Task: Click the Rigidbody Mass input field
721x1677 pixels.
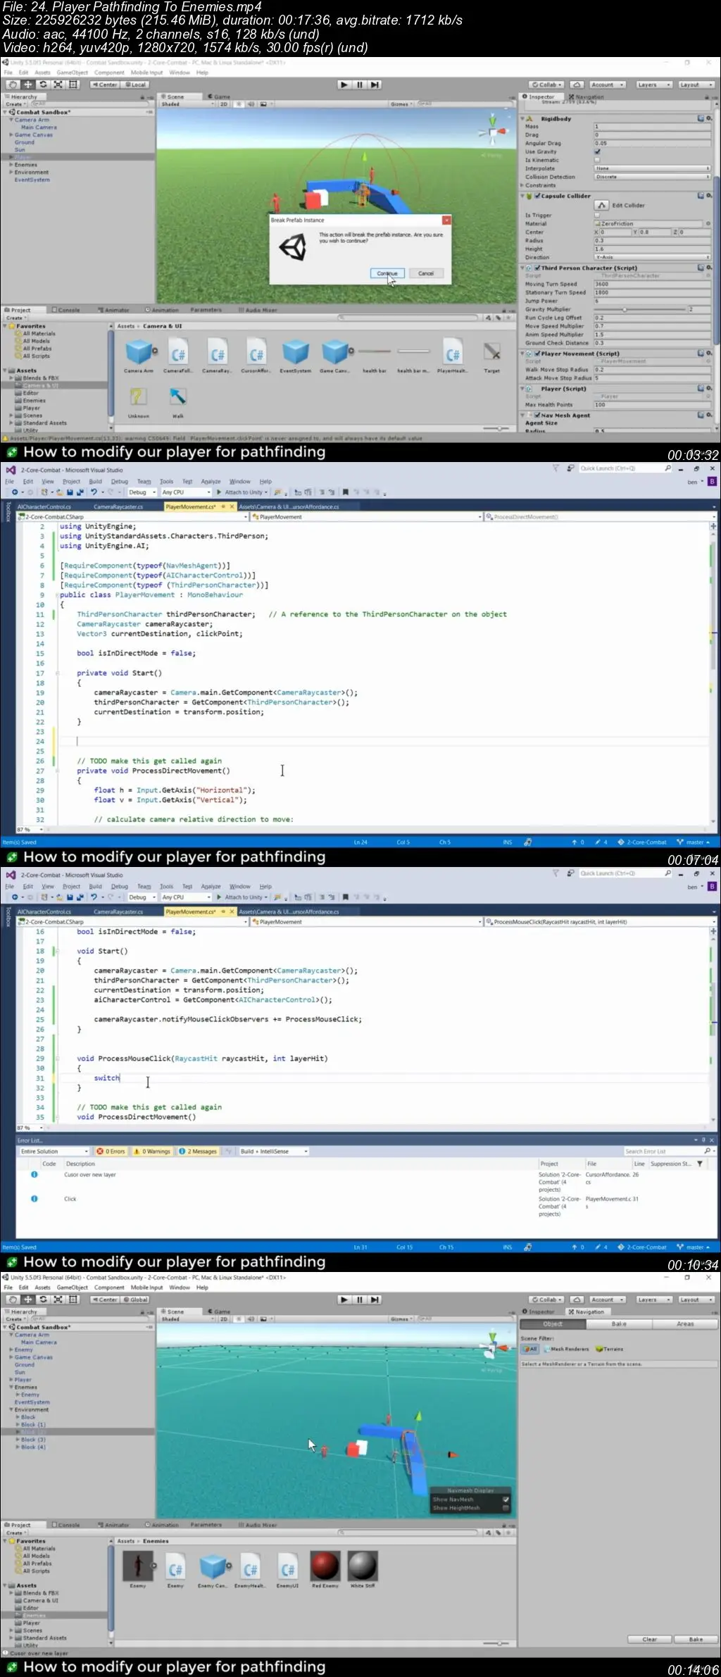Action: (x=652, y=126)
